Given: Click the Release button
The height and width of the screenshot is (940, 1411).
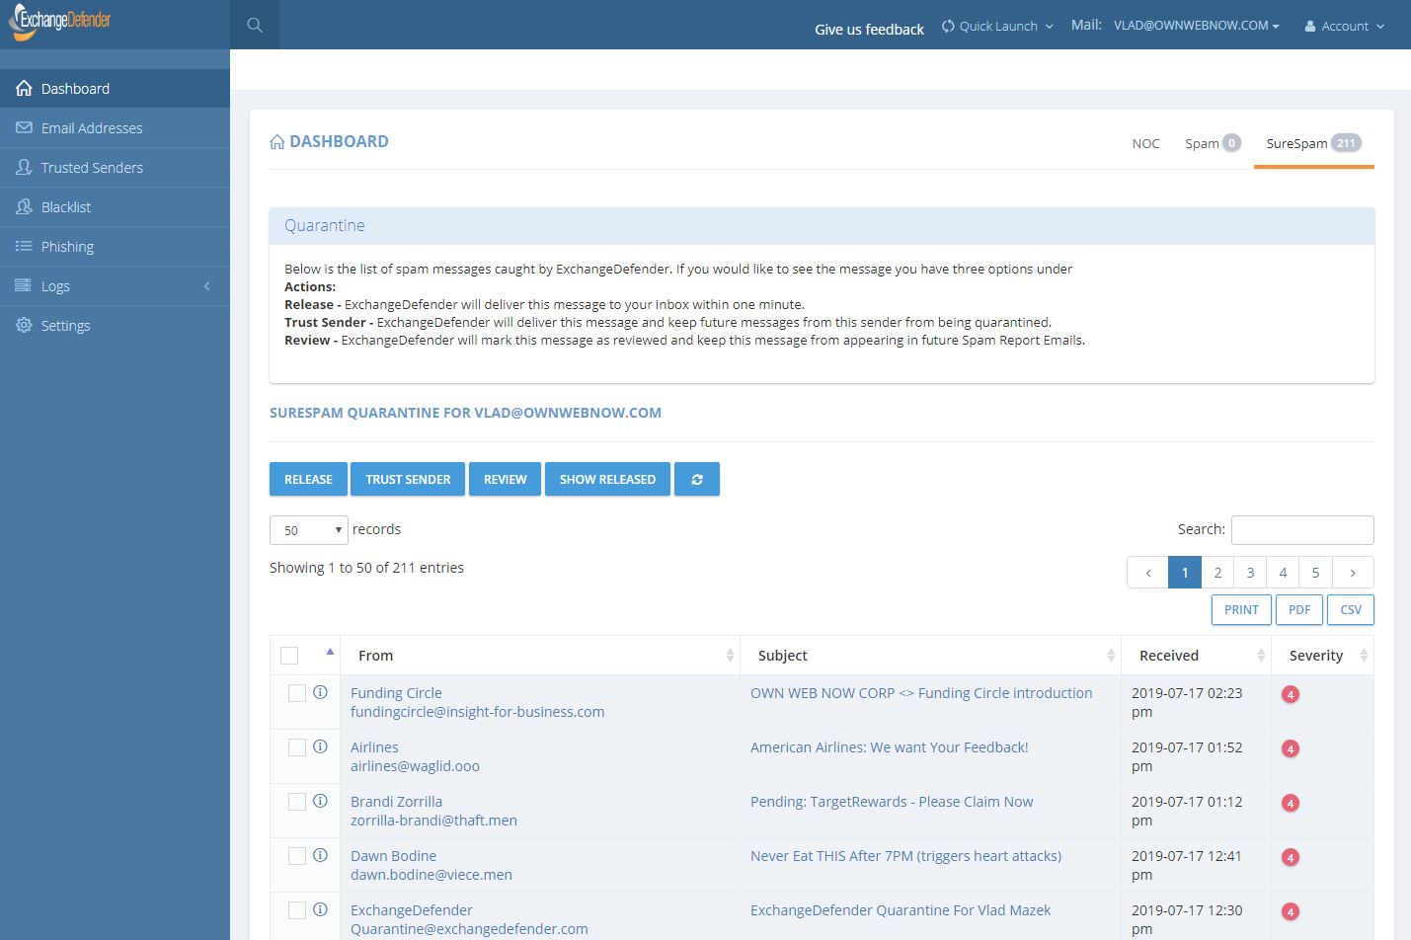Looking at the screenshot, I should (308, 479).
